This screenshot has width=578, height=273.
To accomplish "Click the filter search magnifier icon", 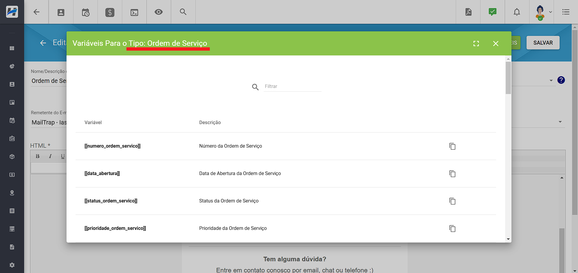I will click(255, 87).
